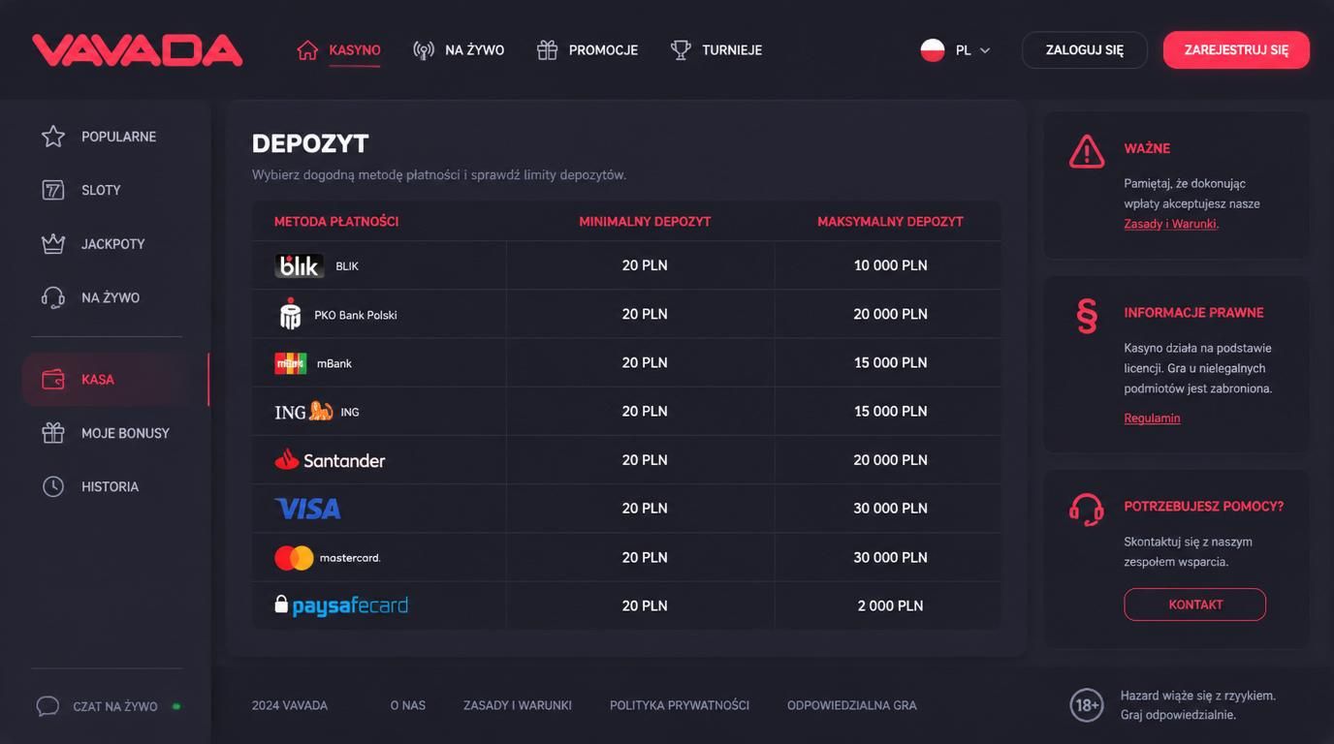Click the 10 000 PLN maximum deposit value
Screen dimensions: 1334x744
pyautogui.click(x=891, y=265)
